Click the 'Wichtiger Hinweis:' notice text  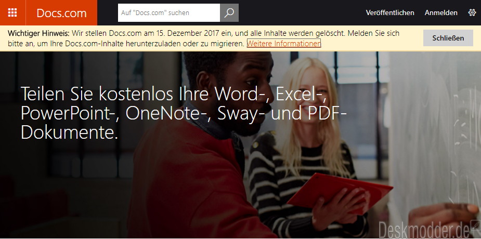[39, 33]
